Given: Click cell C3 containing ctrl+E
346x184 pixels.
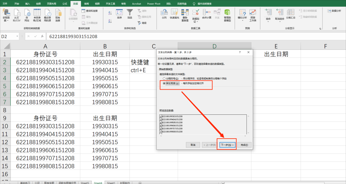Looking at the screenshot, I should click(x=143, y=70).
